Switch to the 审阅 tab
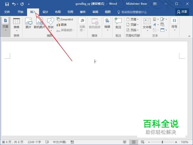 95,12
